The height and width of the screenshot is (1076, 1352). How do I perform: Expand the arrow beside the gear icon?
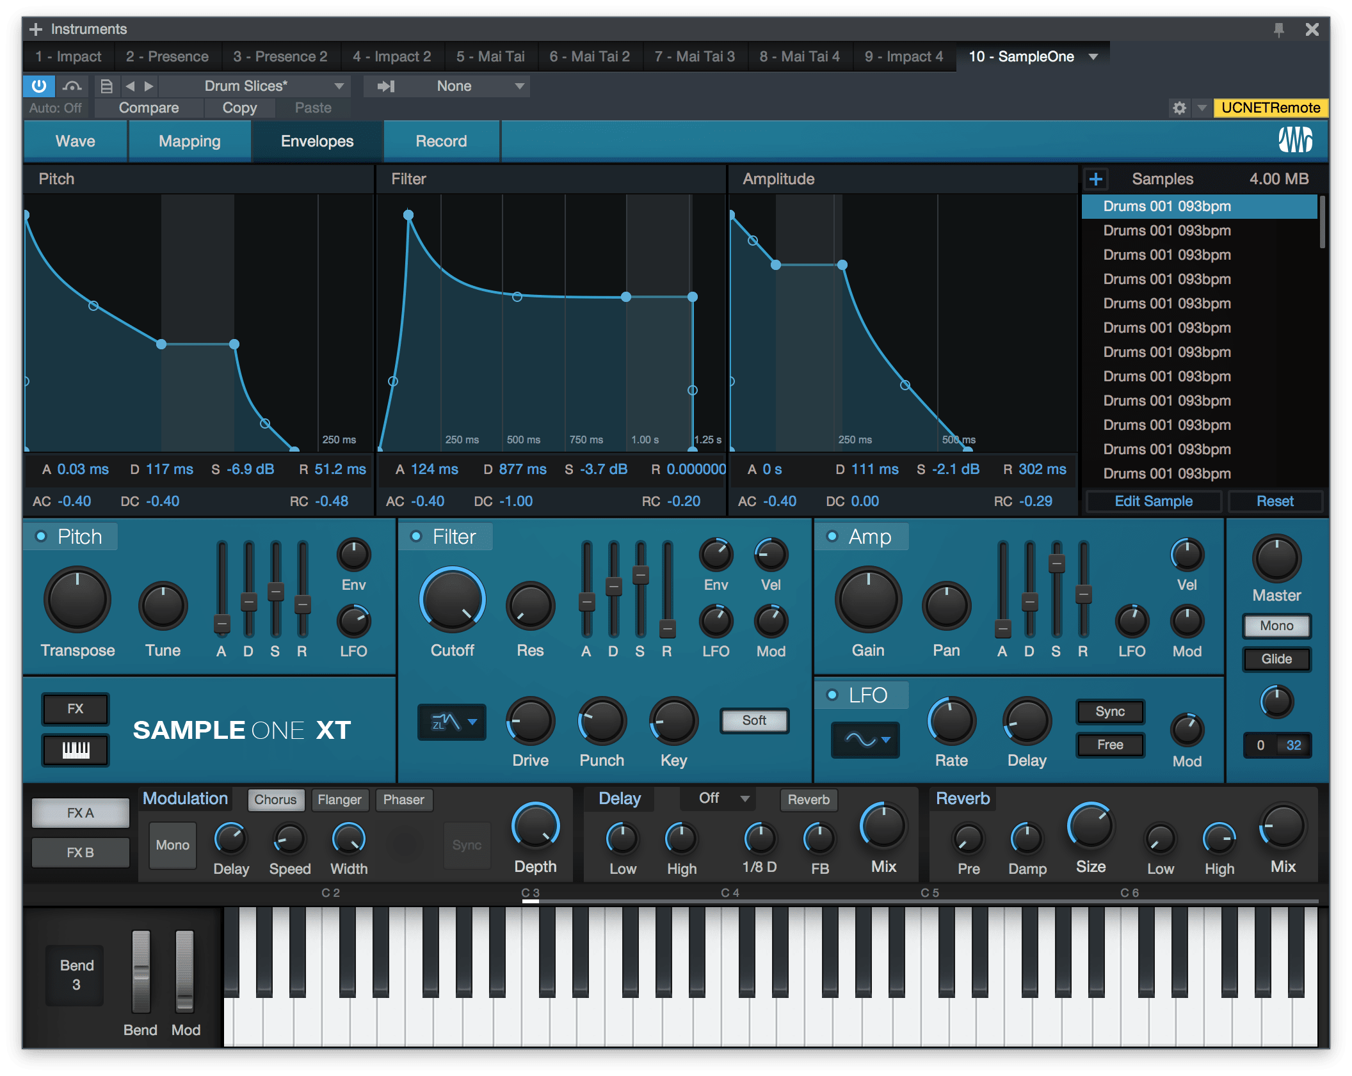[x=1202, y=108]
